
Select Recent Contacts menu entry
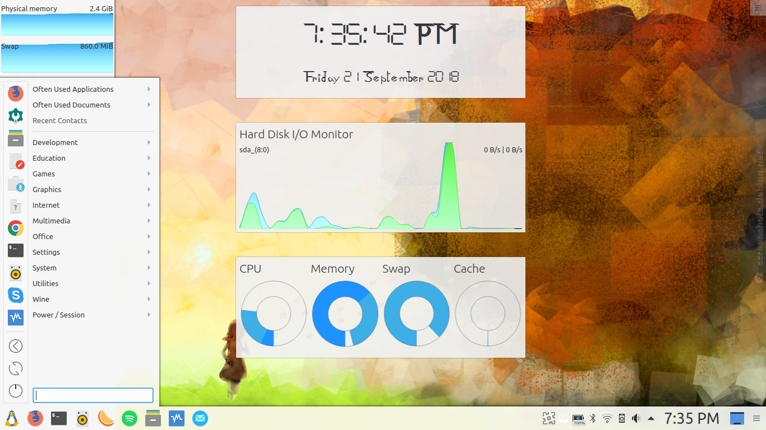92,120
